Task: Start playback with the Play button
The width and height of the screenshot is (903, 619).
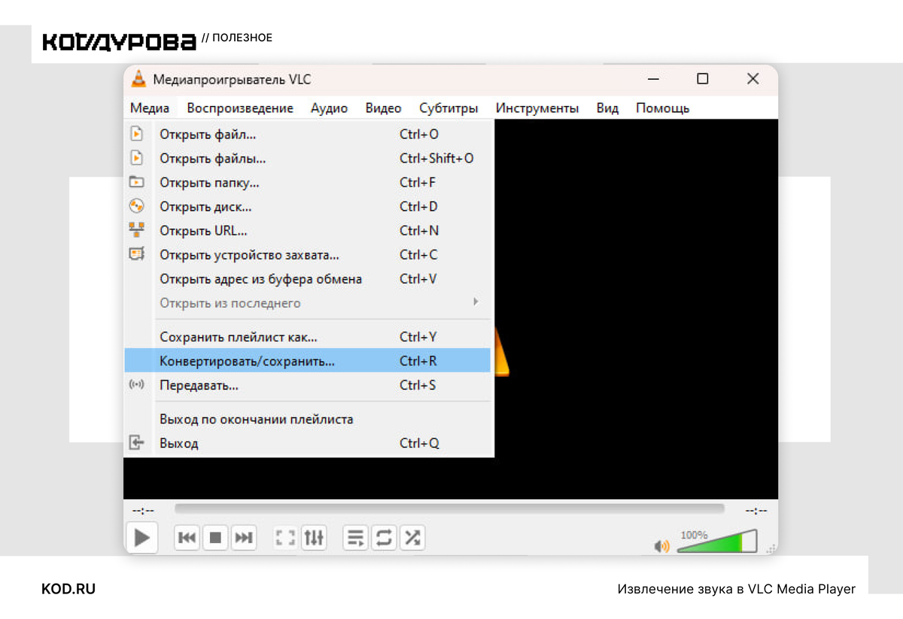Action: coord(141,537)
